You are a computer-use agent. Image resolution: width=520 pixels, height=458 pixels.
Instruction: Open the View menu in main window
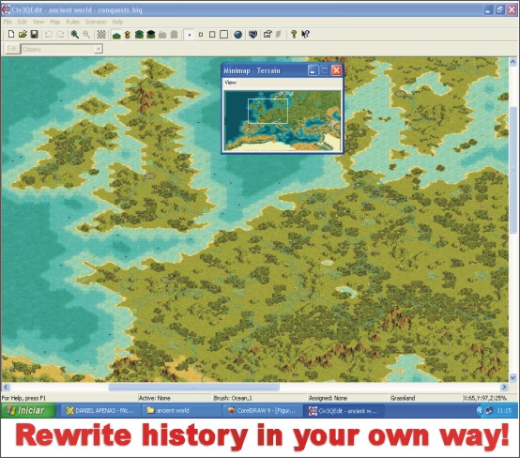pyautogui.click(x=38, y=22)
